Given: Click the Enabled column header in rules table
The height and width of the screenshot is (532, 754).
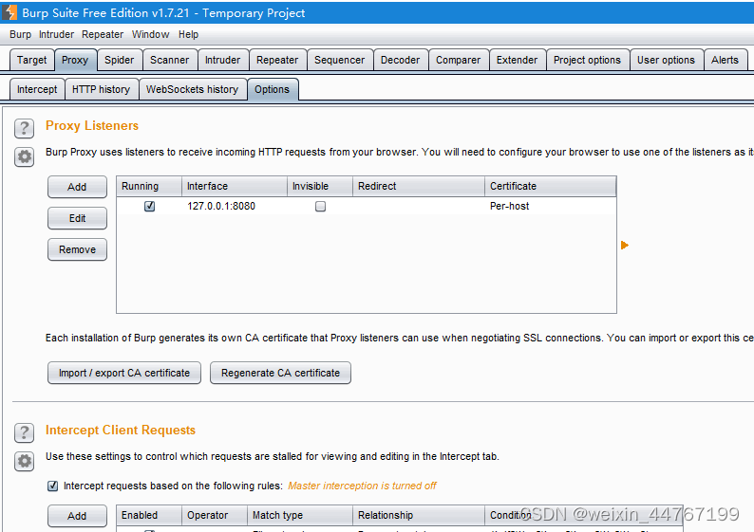Looking at the screenshot, I should 149,515.
